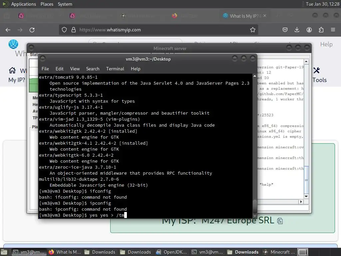The image size is (341, 256).
Task: Click workspace switcher in bottom panel
Action: (x=303, y=252)
